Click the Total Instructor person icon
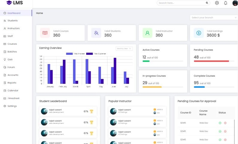The image size is (238, 144). [x=147, y=33]
